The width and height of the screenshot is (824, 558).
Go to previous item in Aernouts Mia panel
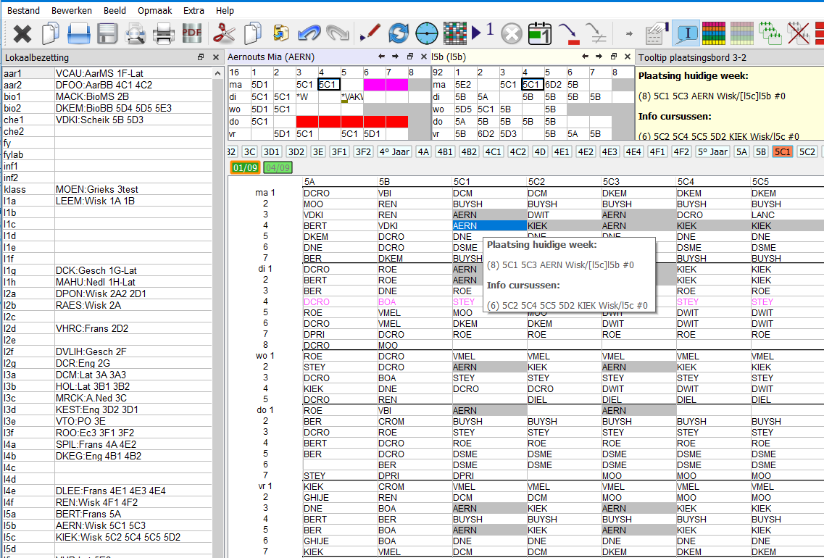(382, 57)
